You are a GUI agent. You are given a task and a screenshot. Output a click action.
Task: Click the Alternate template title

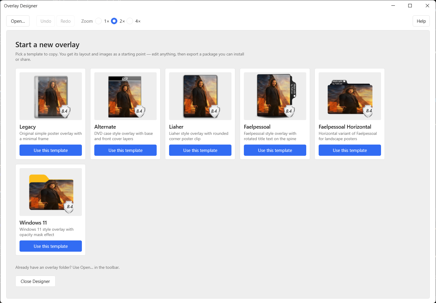click(x=105, y=127)
